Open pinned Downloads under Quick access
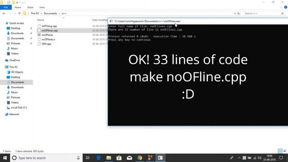Screen dimensions: 288x162 (17, 33)
